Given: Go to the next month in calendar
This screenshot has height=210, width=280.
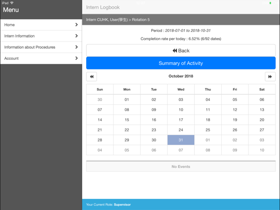Looking at the screenshot, I should (x=270, y=77).
